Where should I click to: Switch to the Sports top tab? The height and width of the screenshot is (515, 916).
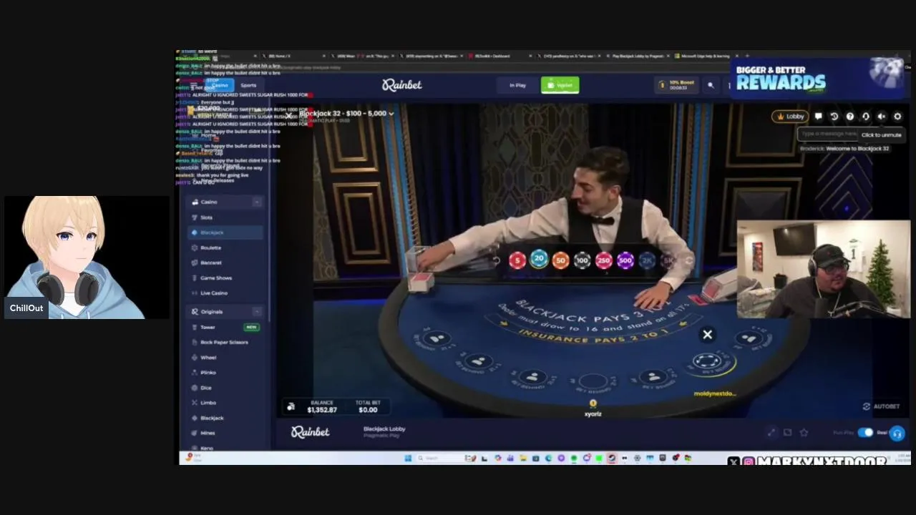coord(248,85)
